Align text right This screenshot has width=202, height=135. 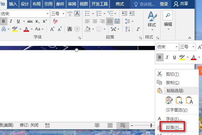point(102,21)
